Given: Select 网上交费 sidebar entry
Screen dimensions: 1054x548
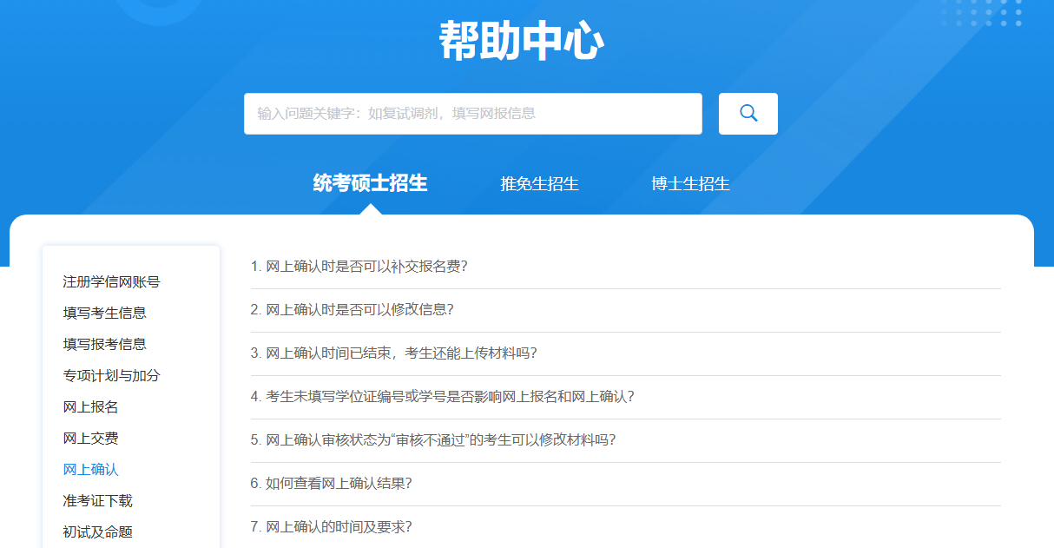Looking at the screenshot, I should click(x=90, y=439).
